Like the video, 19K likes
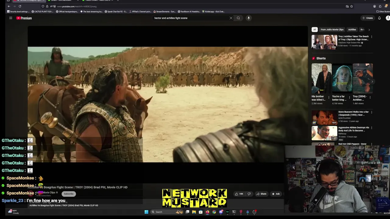The image size is (390, 219). [x=239, y=194]
